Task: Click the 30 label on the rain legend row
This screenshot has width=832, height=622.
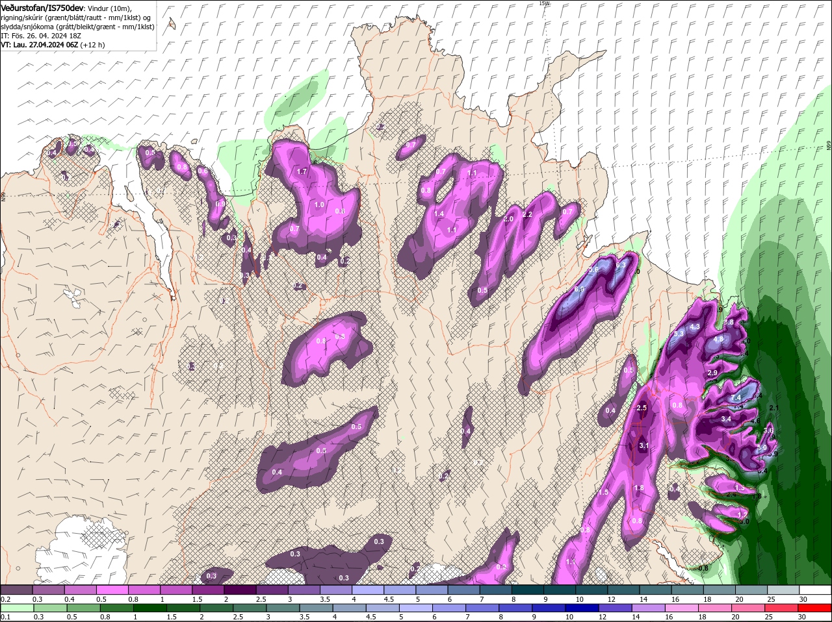Action: tap(801, 617)
